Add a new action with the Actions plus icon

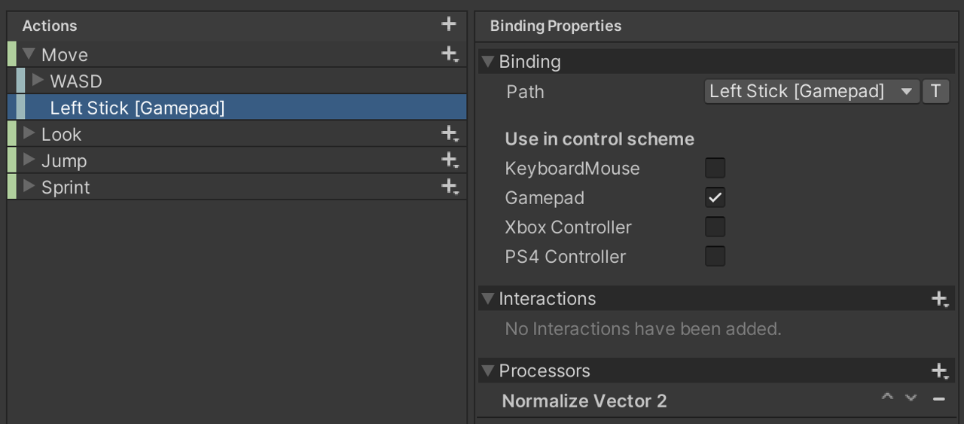(449, 24)
